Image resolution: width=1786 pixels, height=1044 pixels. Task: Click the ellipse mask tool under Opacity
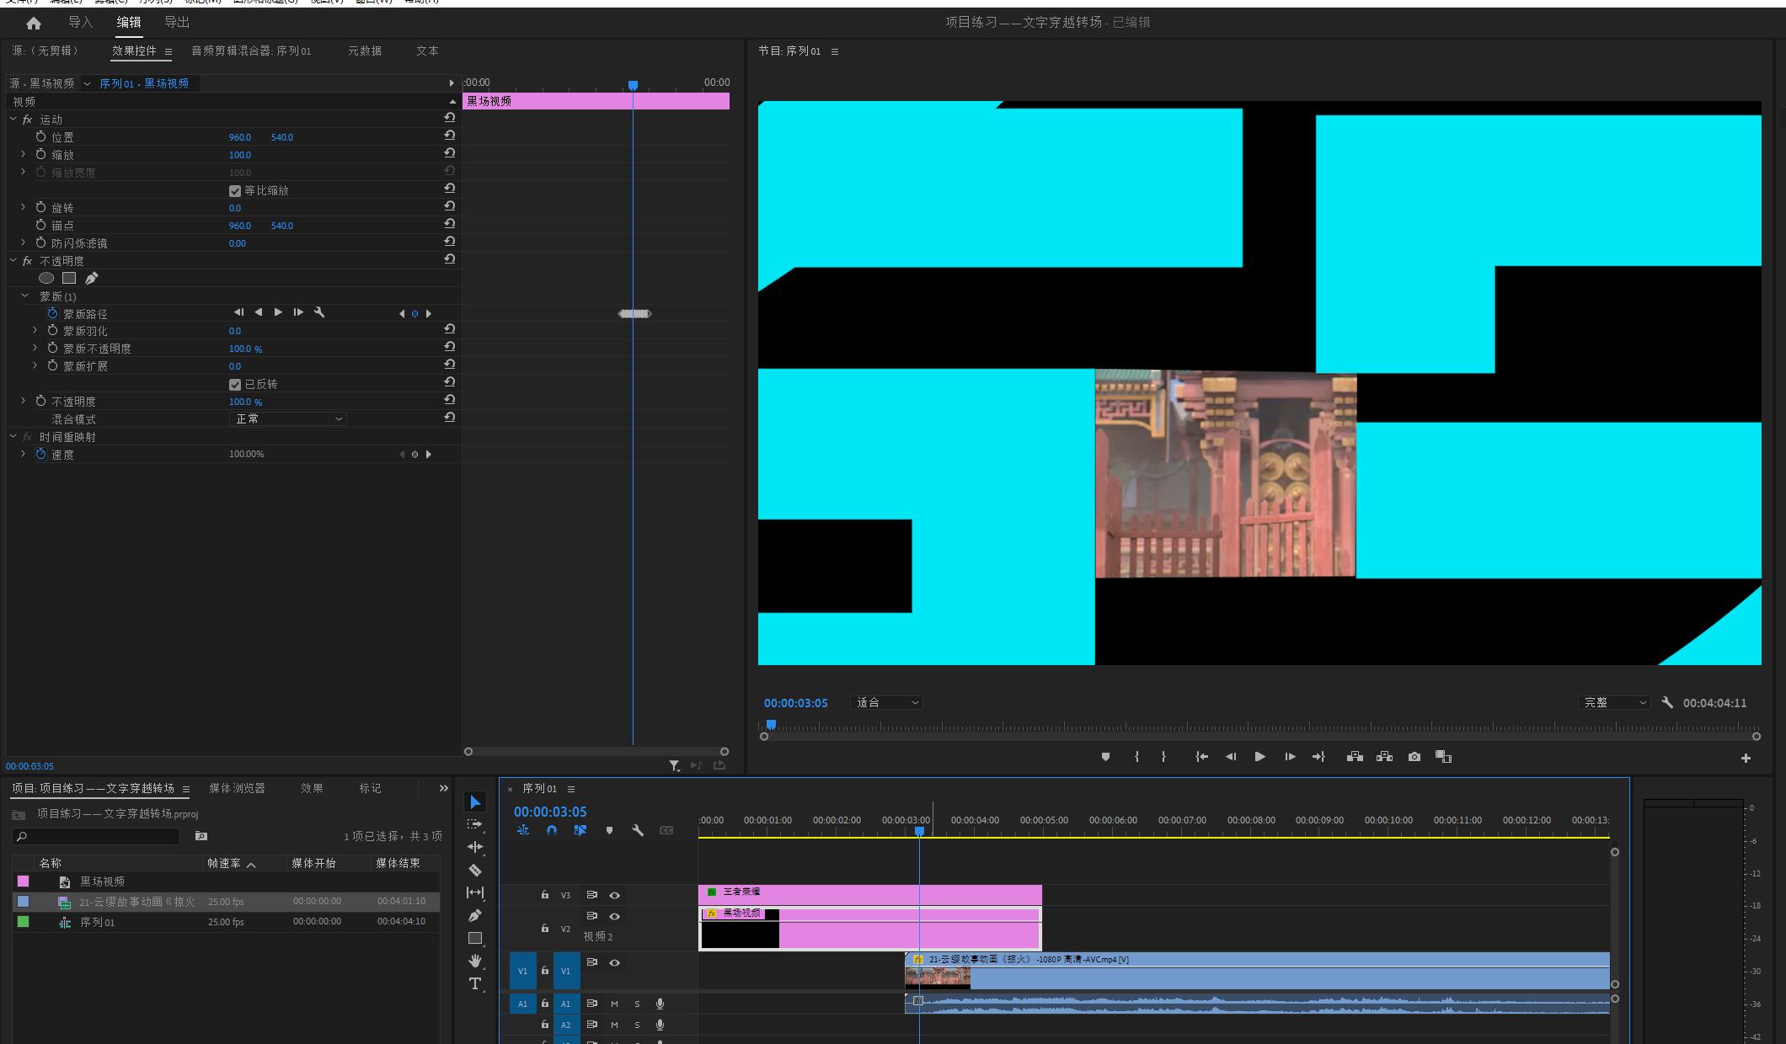[x=46, y=278]
